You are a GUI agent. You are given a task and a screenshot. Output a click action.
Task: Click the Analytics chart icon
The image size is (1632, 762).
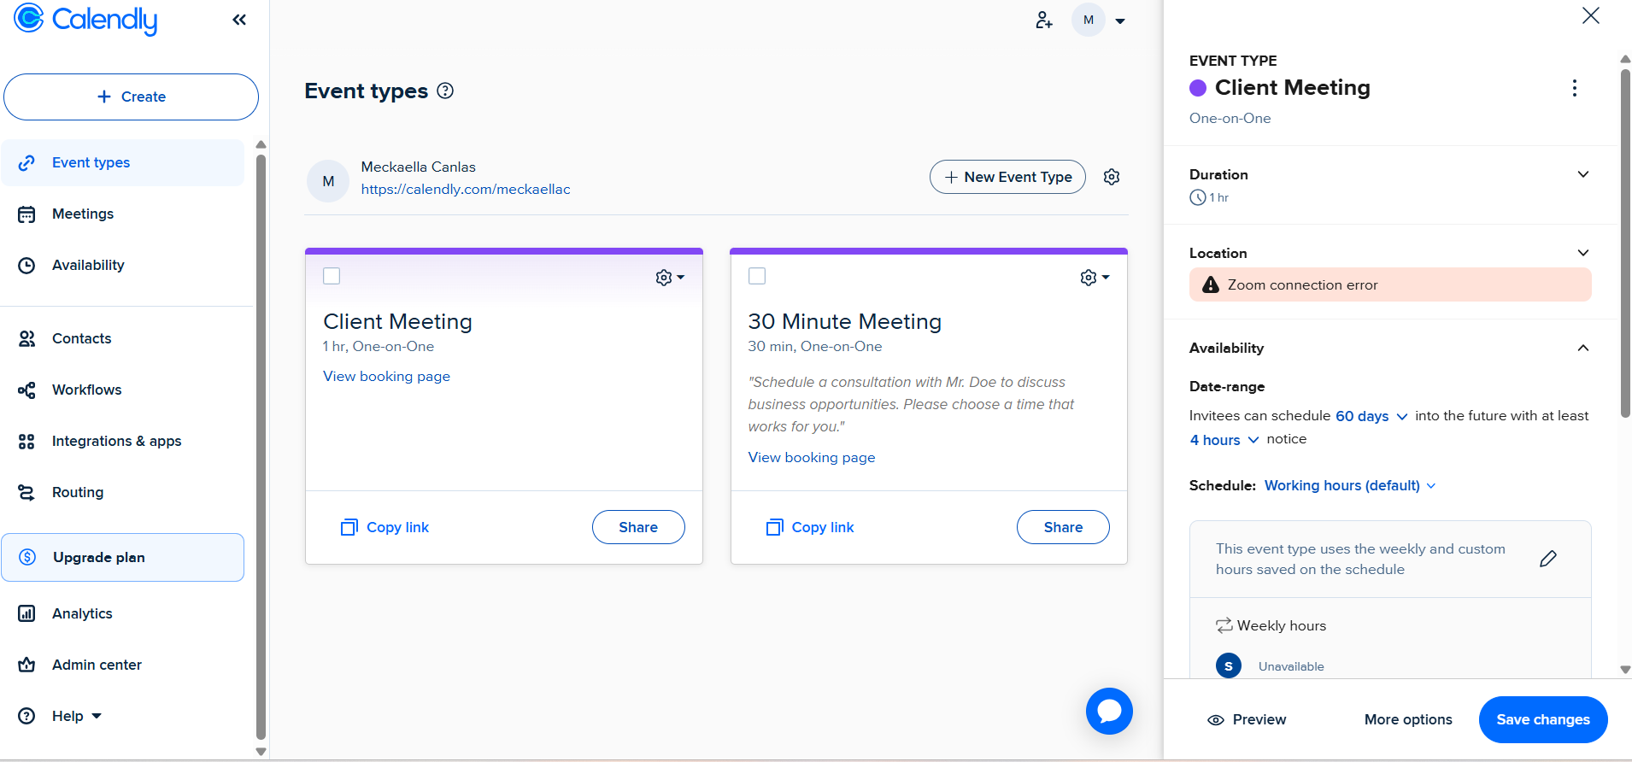[x=26, y=613]
